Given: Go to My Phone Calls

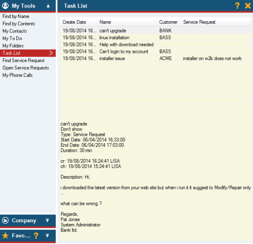Looking at the screenshot, I should (18, 75).
